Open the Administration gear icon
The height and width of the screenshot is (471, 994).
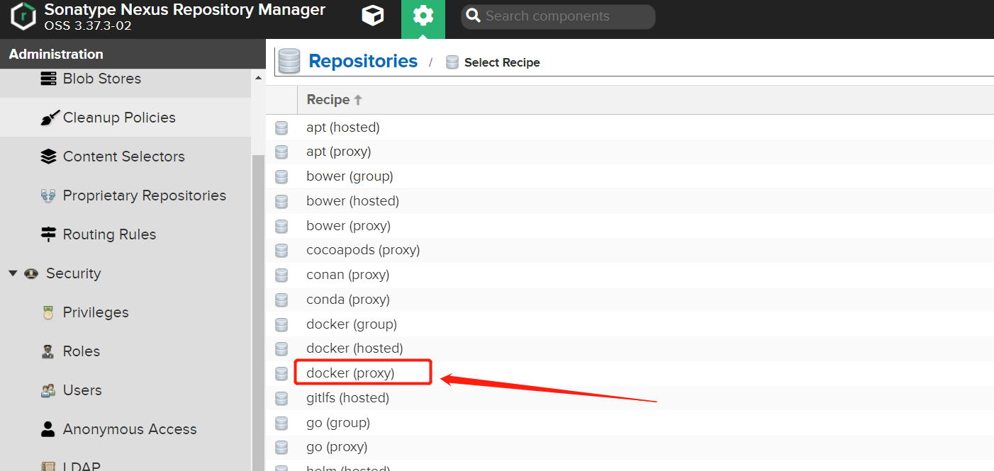pos(423,16)
